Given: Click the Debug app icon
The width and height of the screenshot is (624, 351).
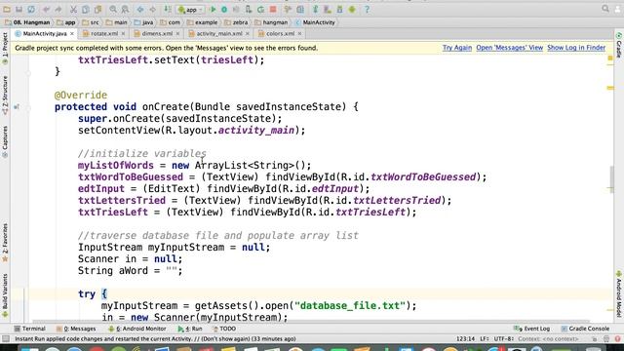Looking at the screenshot, I should pos(224,9).
